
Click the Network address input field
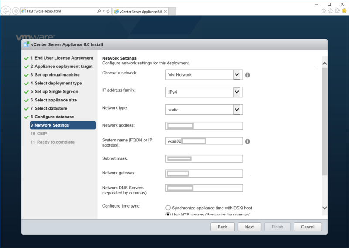[204, 126]
